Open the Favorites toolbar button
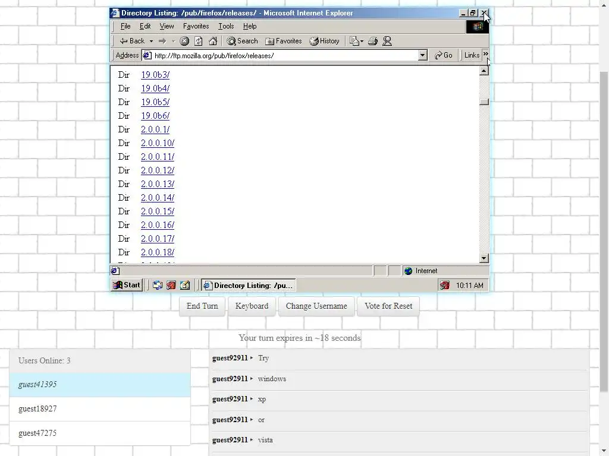The width and height of the screenshot is (609, 456). pyautogui.click(x=284, y=41)
